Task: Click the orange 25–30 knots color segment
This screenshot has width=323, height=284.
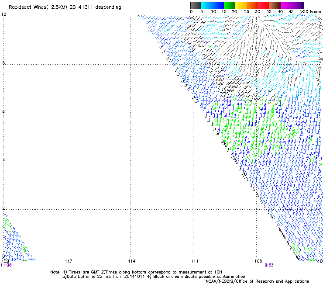Action: (252, 5)
